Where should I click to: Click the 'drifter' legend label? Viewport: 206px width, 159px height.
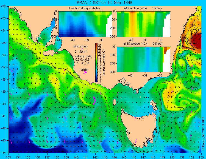(85, 70)
